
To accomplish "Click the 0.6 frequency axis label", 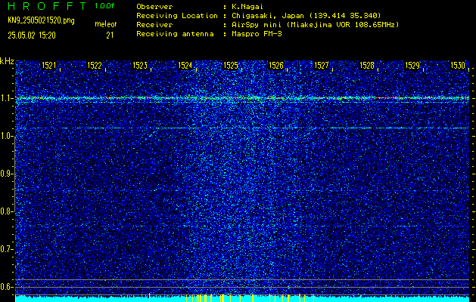I will 6,287.
